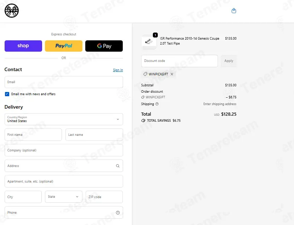Screen dimensions: 294x225
Task: Open the shopping bag cart icon
Action: coord(234,11)
